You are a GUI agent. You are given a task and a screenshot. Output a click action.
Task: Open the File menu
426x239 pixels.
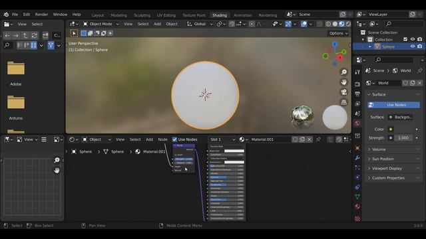15,15
